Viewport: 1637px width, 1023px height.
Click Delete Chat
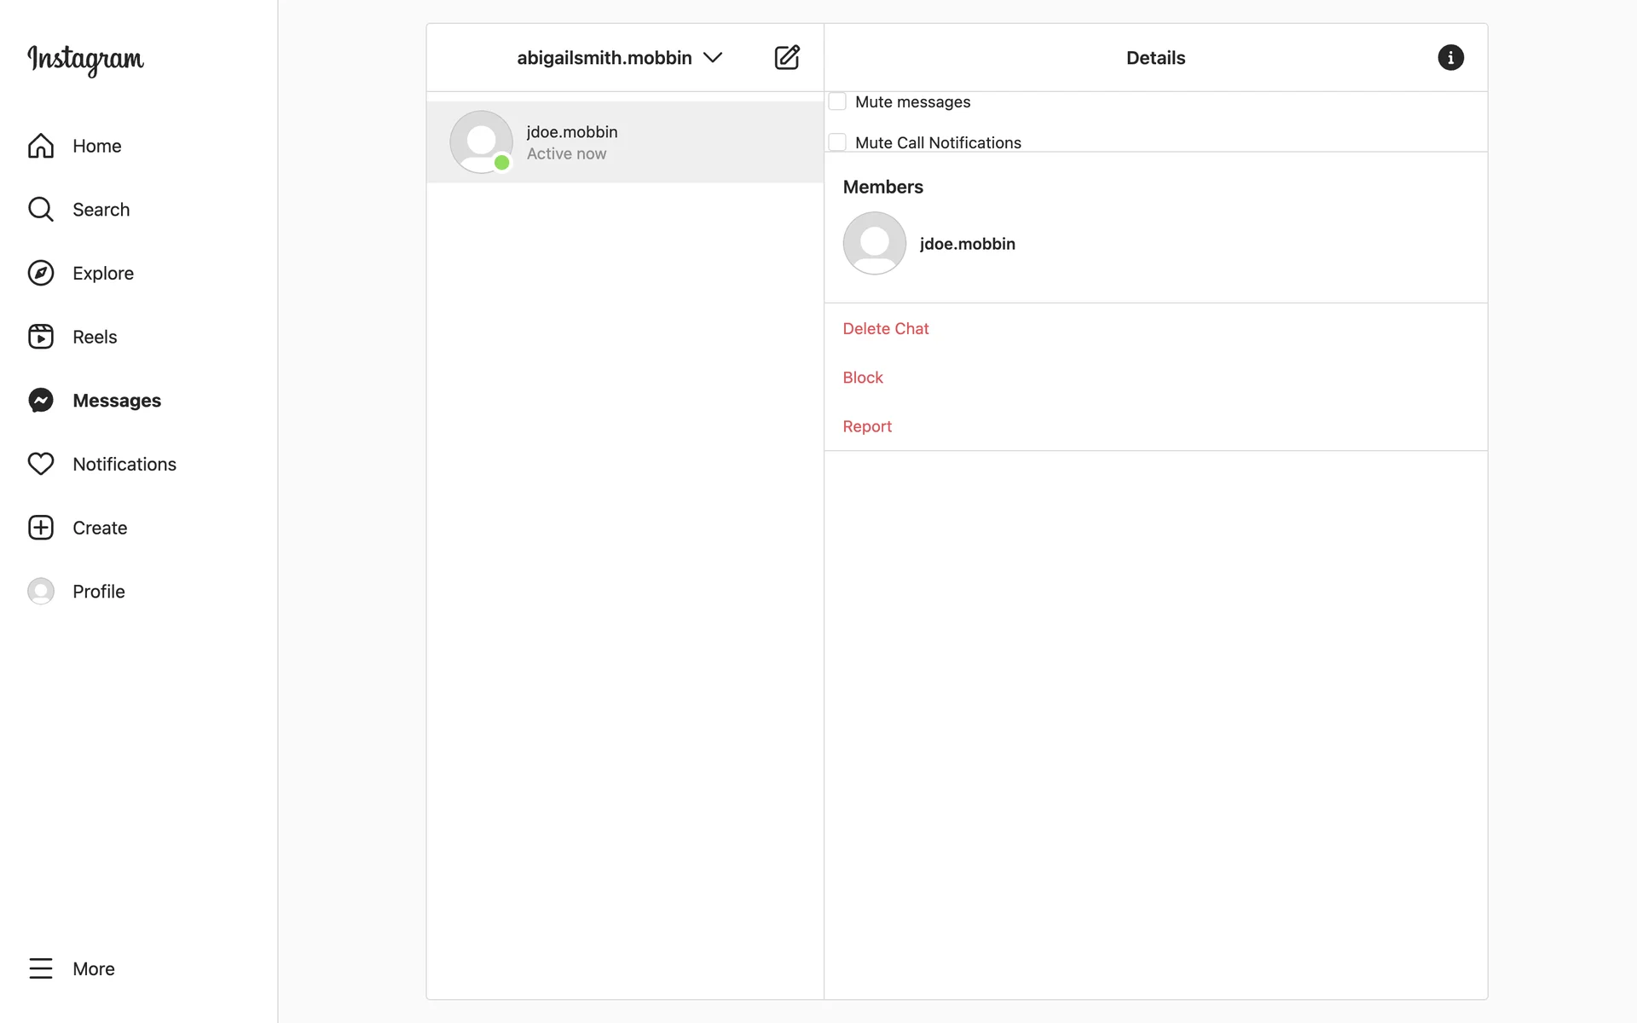(x=885, y=328)
